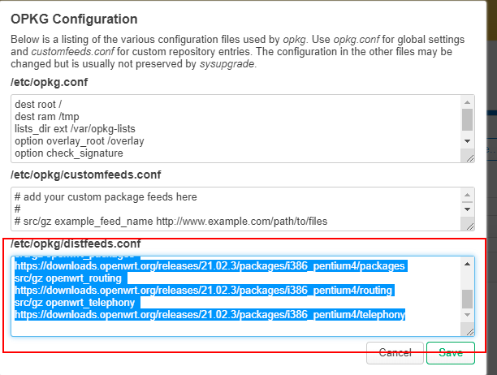Click the distfeeds.conf scrollbar down arrow
The width and height of the screenshot is (497, 375).
coord(467,315)
